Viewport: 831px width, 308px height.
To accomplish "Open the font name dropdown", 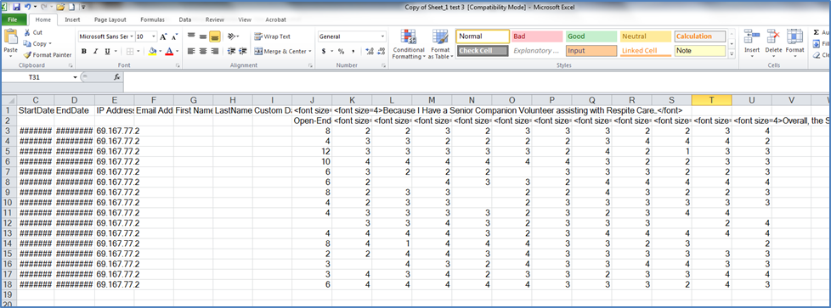I will 132,36.
